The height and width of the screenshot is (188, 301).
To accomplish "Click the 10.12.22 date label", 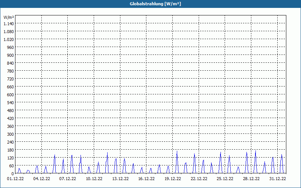I will point(94,179).
